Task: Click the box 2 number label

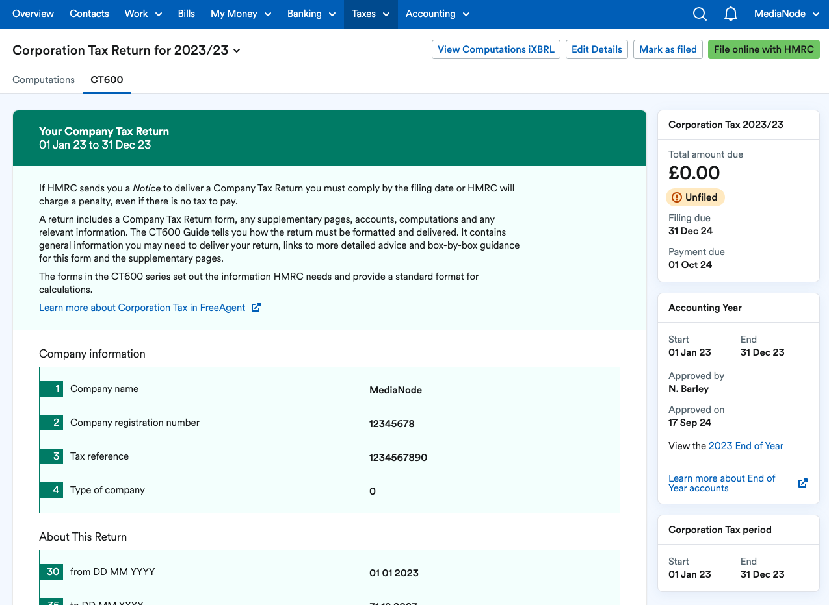Action: (x=51, y=423)
